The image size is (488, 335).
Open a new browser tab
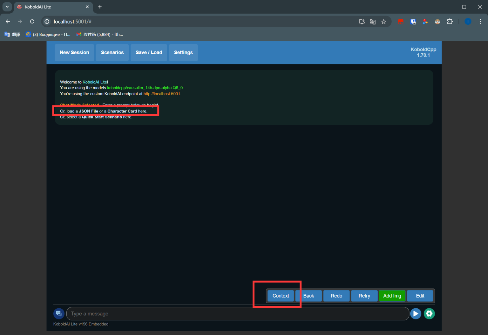[100, 7]
